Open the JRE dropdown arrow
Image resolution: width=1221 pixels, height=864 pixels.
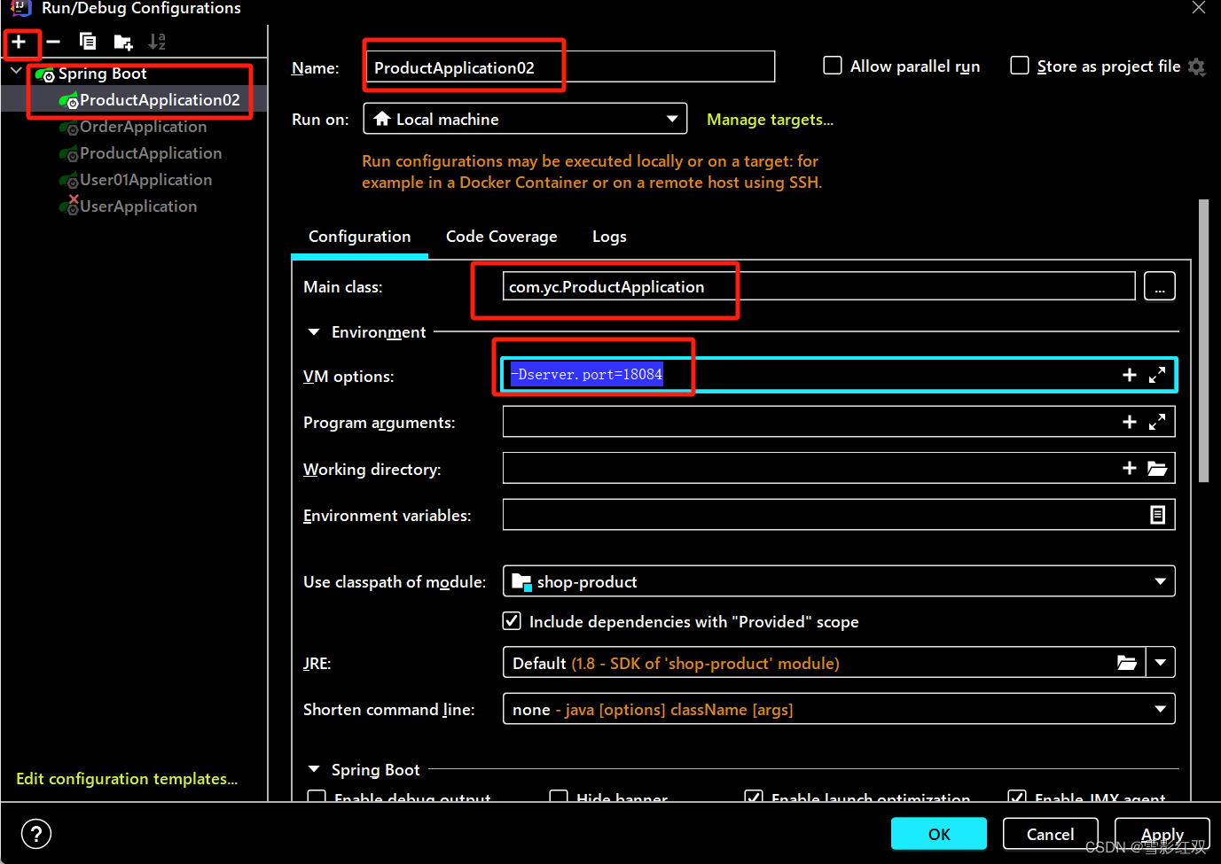click(1161, 662)
